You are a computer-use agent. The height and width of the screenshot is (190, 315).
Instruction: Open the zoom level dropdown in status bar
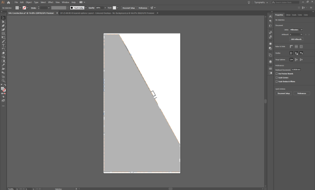pyautogui.click(x=17, y=189)
